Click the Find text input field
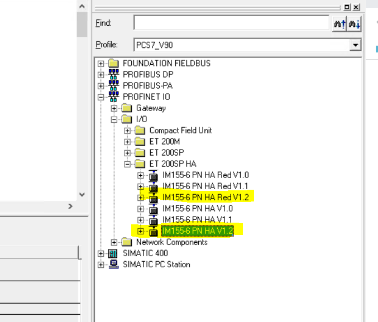The height and width of the screenshot is (322, 378). 231,23
